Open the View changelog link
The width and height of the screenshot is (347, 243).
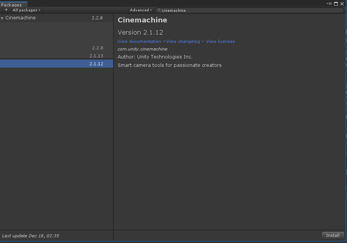pos(183,41)
